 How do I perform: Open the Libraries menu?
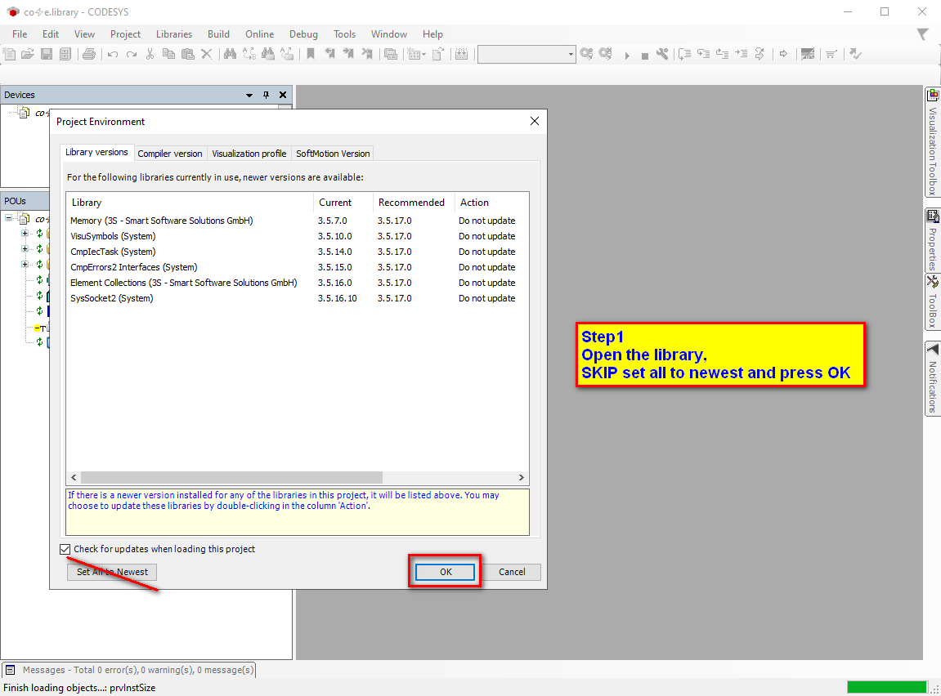pos(173,34)
